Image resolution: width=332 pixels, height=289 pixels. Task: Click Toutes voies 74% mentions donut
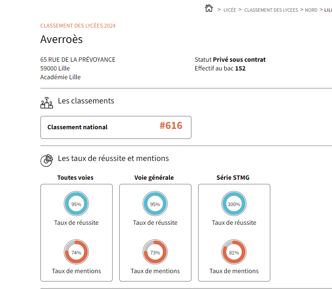pyautogui.click(x=76, y=252)
